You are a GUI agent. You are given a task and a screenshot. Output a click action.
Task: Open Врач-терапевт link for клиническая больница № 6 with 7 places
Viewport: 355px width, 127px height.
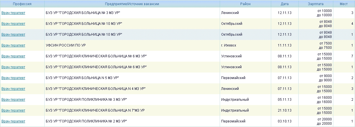tap(13, 56)
